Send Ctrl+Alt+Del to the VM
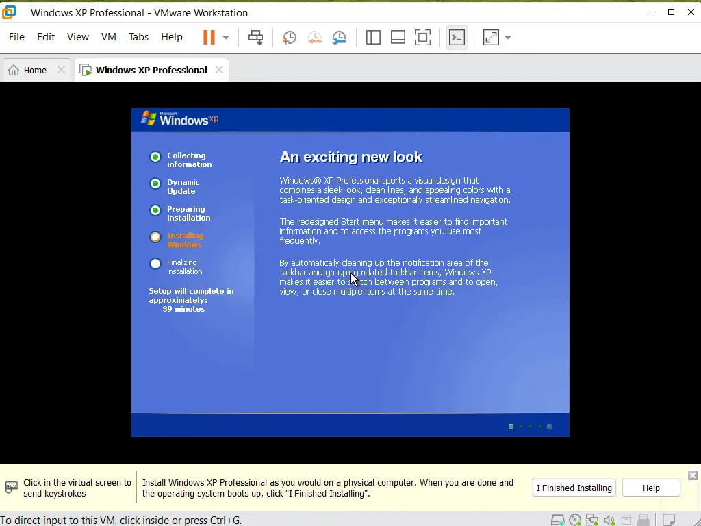701x526 pixels. pos(256,37)
